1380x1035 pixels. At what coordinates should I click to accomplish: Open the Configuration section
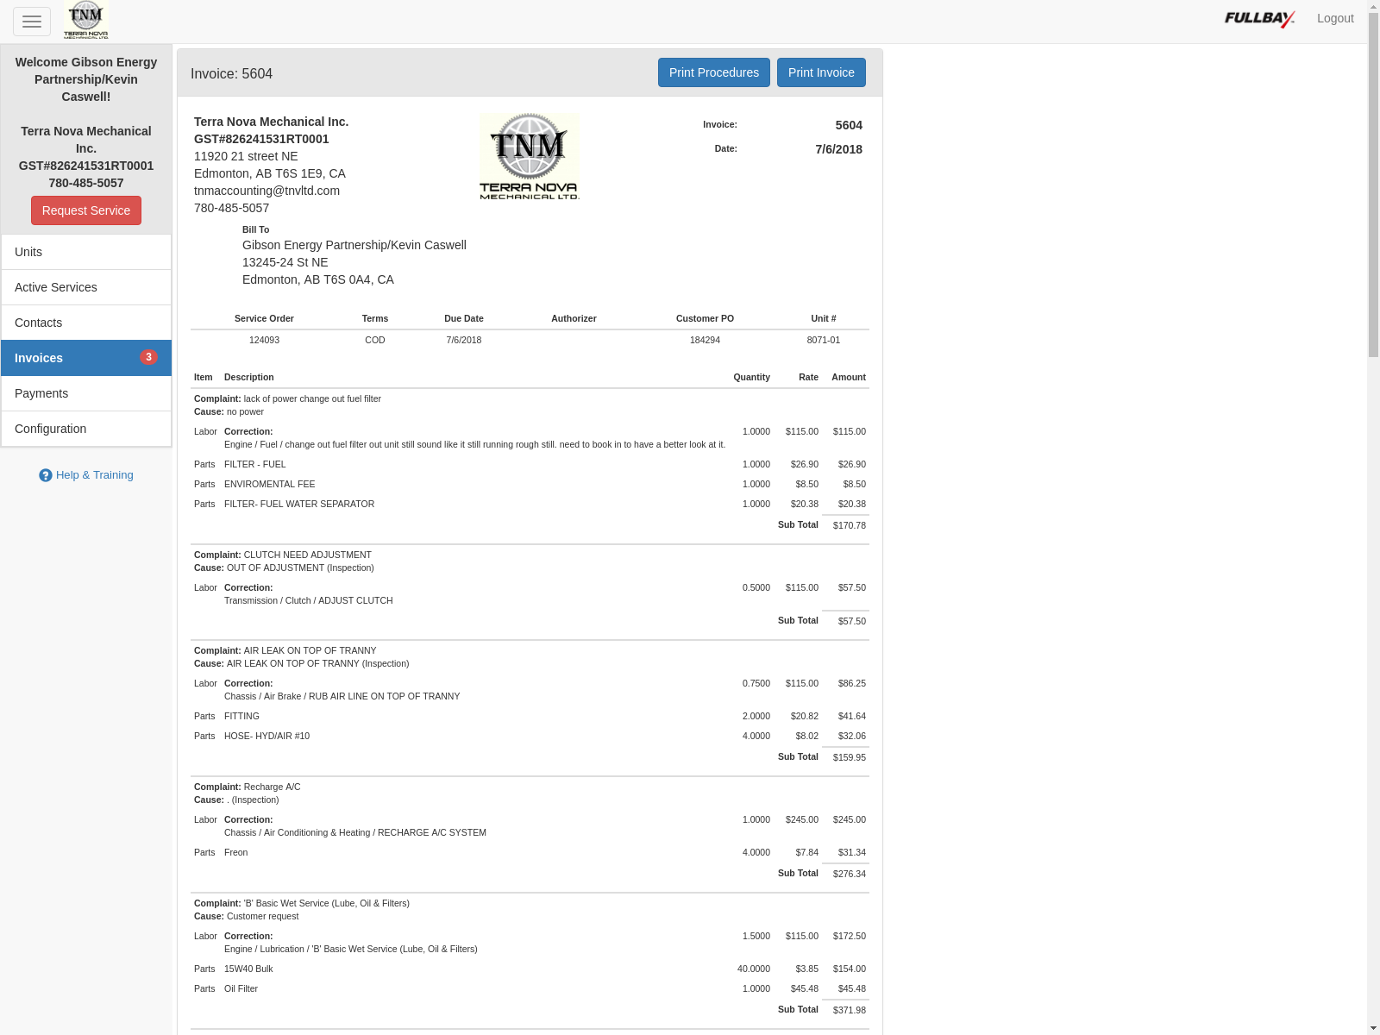pyautogui.click(x=50, y=429)
